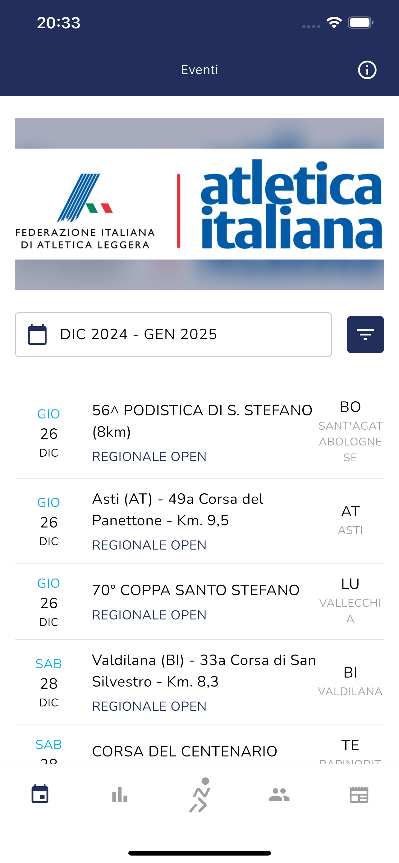Tap the filter button beside date range
The image size is (399, 863).
click(x=365, y=334)
